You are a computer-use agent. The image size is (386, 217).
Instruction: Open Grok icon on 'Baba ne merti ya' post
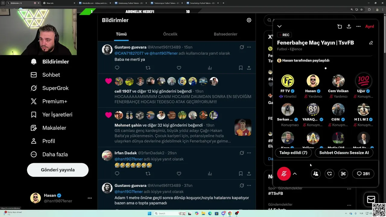tap(242, 47)
